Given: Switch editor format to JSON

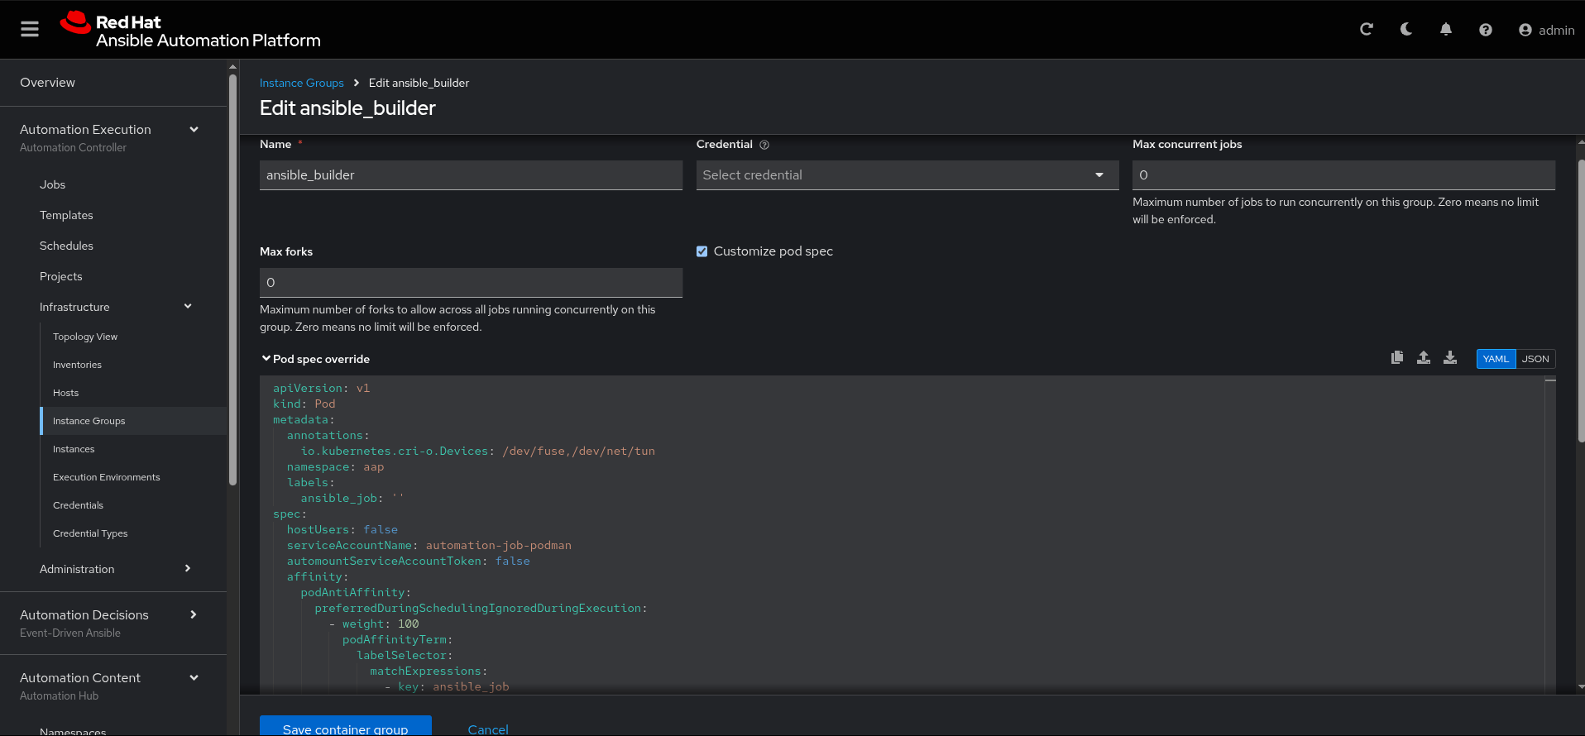Looking at the screenshot, I should (x=1535, y=359).
